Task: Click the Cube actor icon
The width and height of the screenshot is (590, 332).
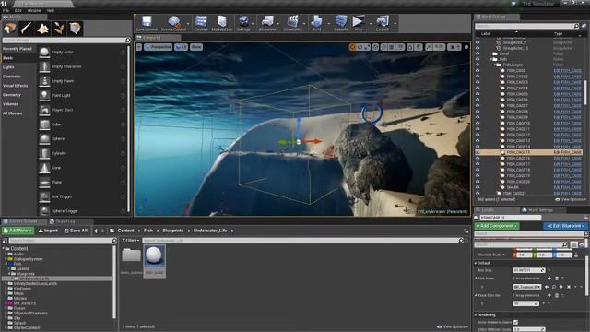Action: click(x=44, y=125)
